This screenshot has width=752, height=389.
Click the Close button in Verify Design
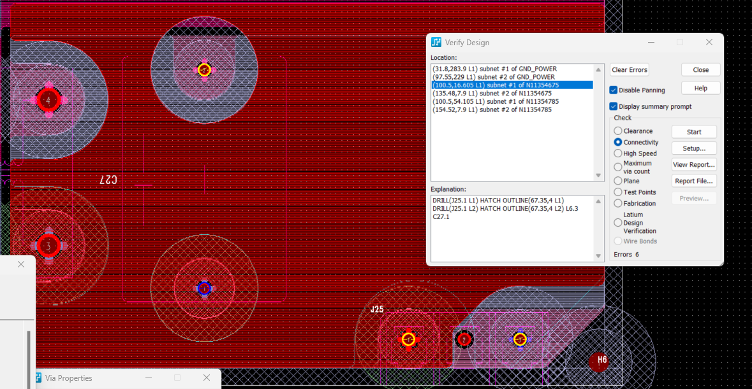701,70
